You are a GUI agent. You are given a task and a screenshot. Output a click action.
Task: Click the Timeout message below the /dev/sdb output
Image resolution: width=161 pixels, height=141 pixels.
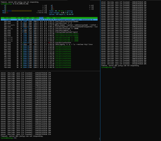22,136
